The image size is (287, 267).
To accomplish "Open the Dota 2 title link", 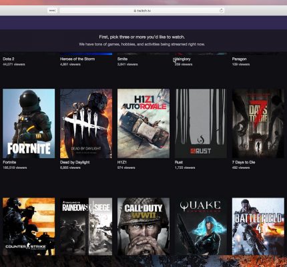I will (x=9, y=59).
